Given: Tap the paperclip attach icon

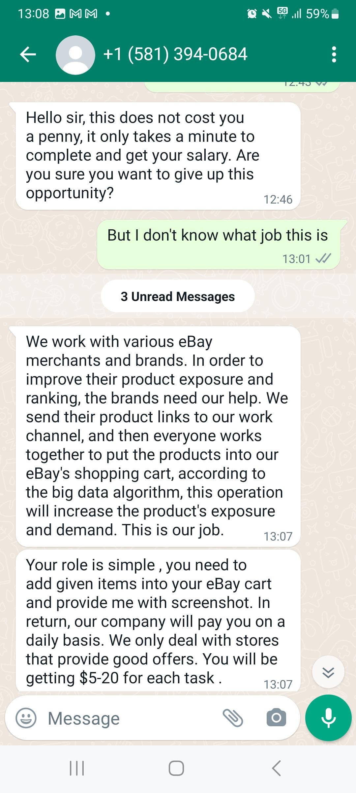Looking at the screenshot, I should pyautogui.click(x=233, y=718).
